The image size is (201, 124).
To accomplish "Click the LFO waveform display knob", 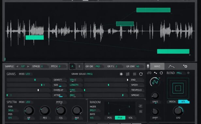I will [155, 82].
